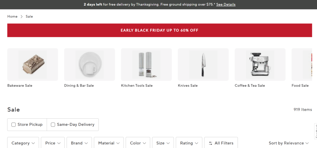Open the All Filters sliders icon

pos(211,143)
